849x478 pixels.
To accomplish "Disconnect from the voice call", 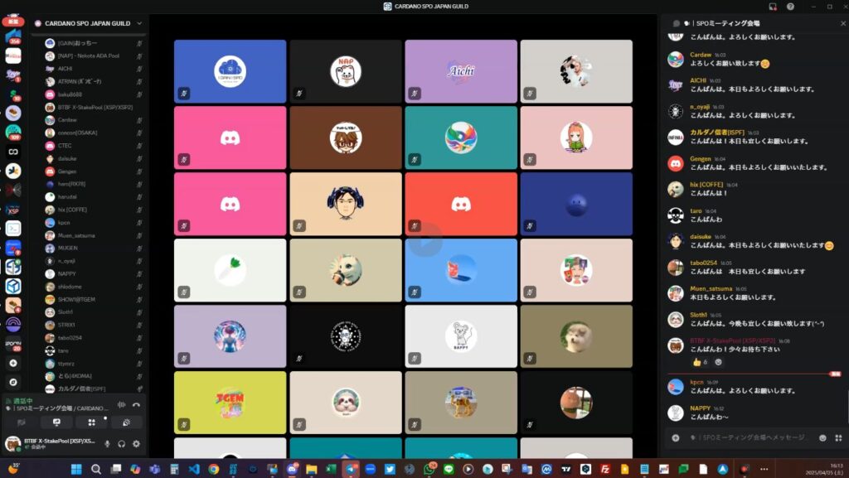I will tap(136, 404).
